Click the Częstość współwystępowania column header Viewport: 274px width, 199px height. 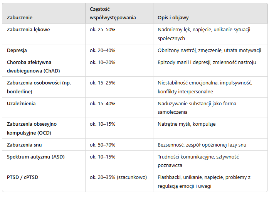(x=113, y=13)
